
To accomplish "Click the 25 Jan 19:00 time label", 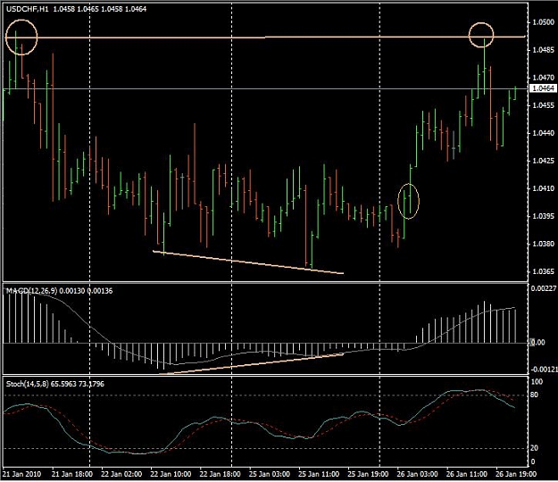I will 368,475.
